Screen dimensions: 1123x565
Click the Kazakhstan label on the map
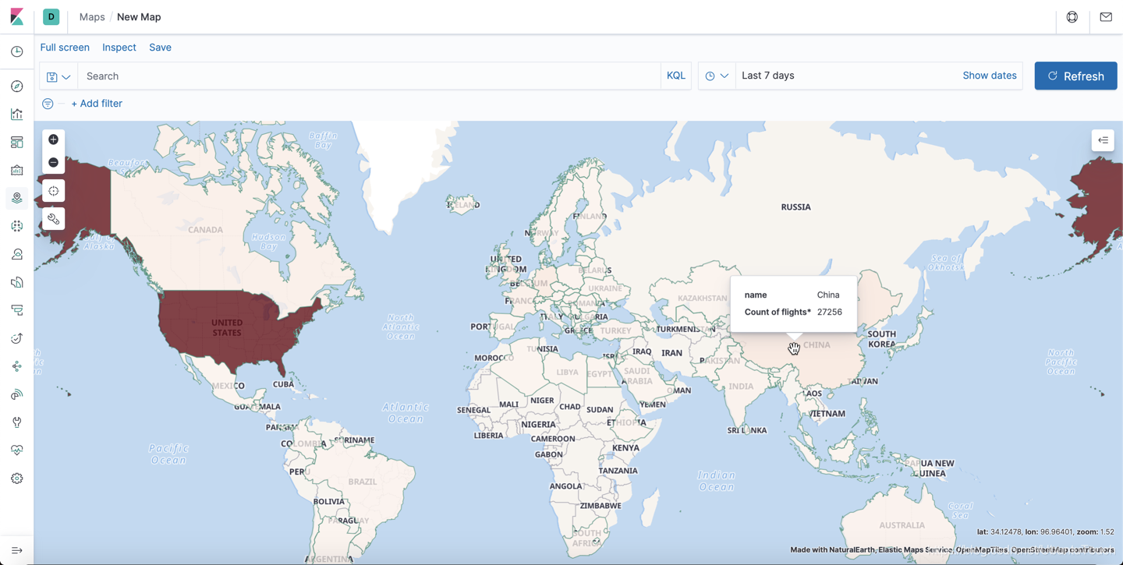click(x=703, y=298)
